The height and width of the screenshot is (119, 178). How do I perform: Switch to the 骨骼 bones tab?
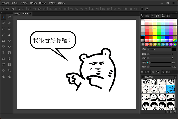(x=166, y=72)
